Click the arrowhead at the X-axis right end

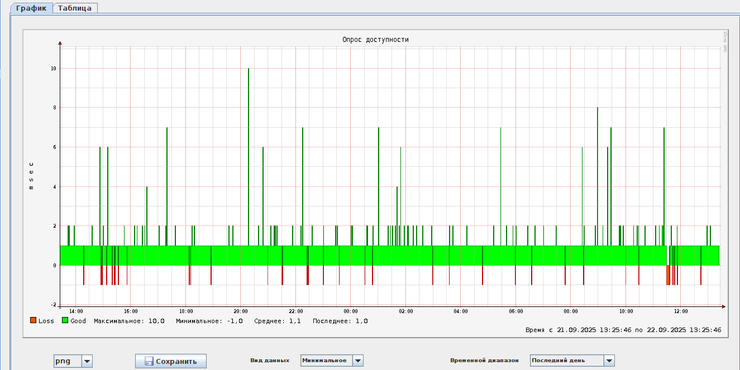(723, 306)
